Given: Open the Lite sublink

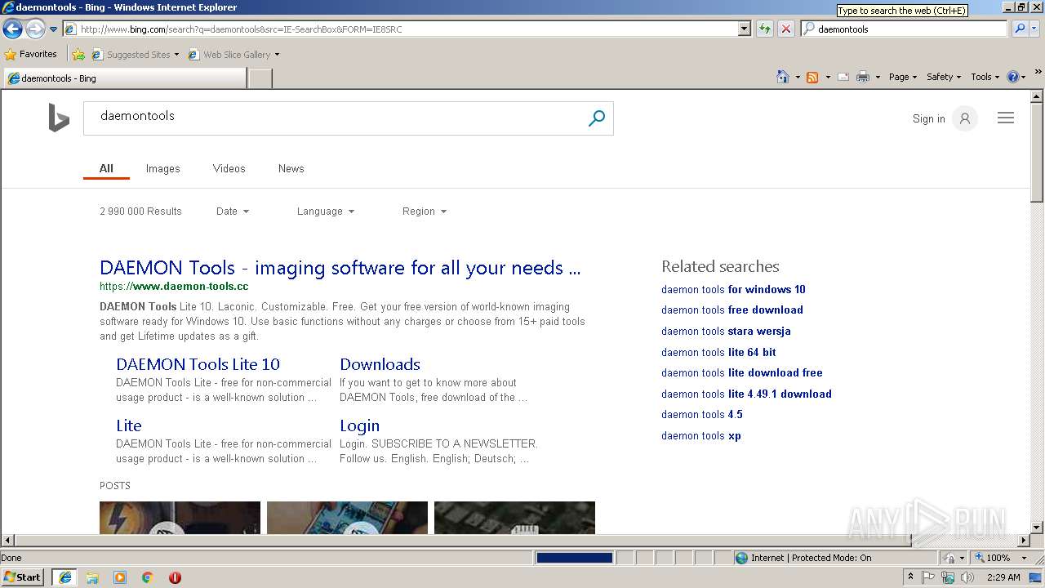Looking at the screenshot, I should (x=129, y=425).
